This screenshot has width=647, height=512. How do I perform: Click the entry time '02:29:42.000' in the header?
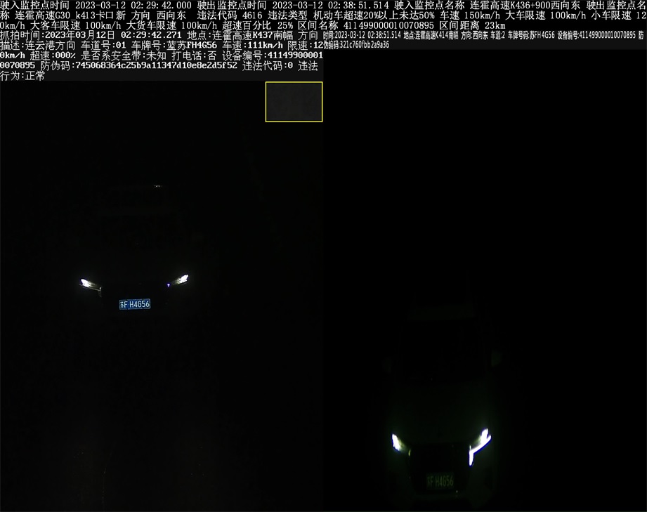[x=157, y=6]
